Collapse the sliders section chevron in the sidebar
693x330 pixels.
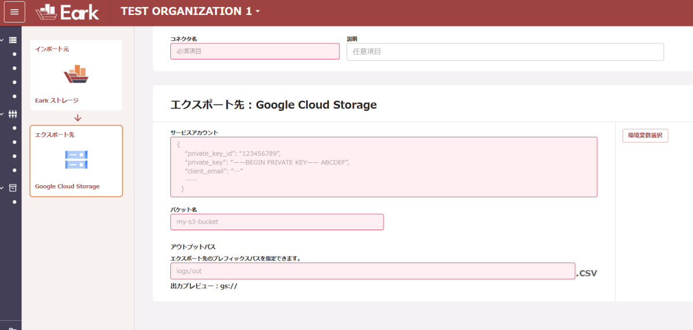[x=2, y=114]
